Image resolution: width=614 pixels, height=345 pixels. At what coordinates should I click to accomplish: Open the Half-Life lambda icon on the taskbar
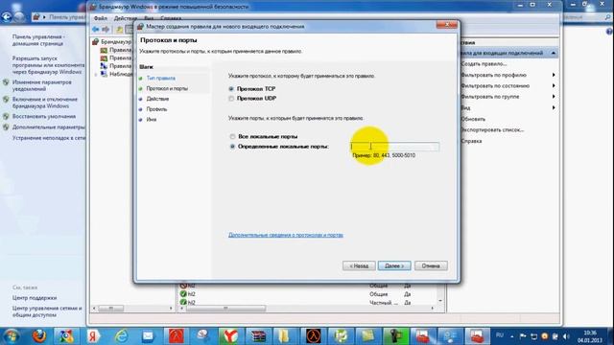[x=314, y=336]
